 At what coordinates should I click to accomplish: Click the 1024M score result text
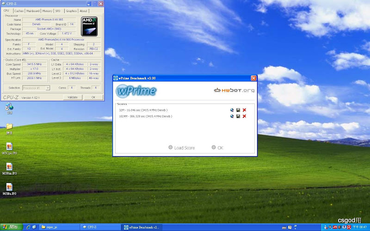tap(146, 116)
